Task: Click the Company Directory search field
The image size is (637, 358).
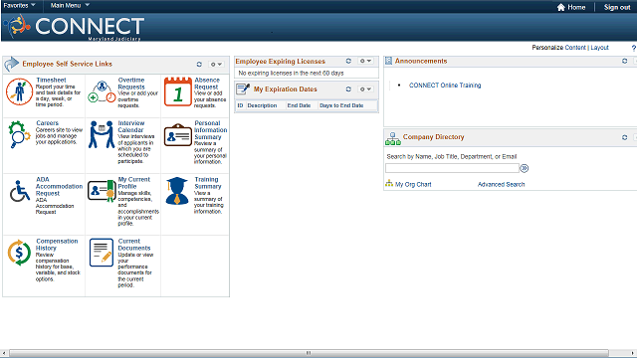Action: [x=452, y=168]
